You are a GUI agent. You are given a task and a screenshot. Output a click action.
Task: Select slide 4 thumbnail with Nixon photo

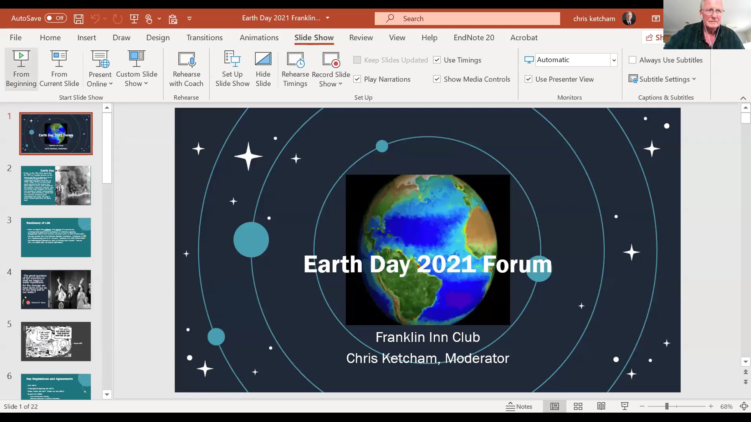56,289
